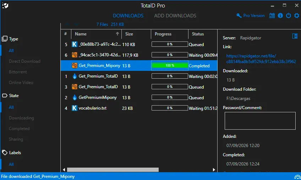Select the _94cac5c1-3470-42d... file name

tap(100, 55)
